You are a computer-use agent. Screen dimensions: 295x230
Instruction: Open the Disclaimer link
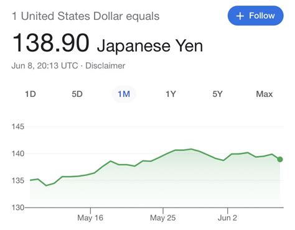pyautogui.click(x=105, y=66)
